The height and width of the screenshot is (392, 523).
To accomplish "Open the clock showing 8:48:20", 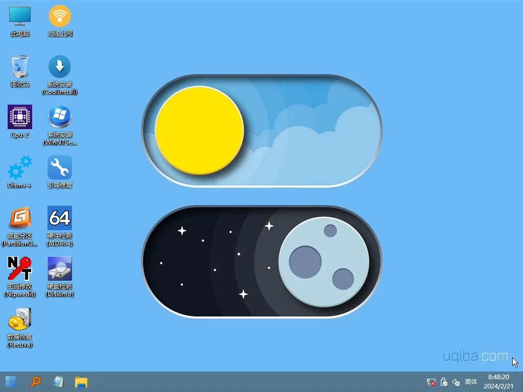I will tap(498, 382).
